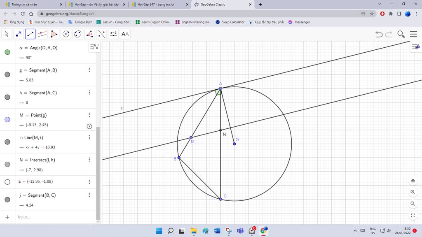Image resolution: width=422 pixels, height=237 pixels.
Task: Toggle visibility of point M
Action: click(7, 120)
